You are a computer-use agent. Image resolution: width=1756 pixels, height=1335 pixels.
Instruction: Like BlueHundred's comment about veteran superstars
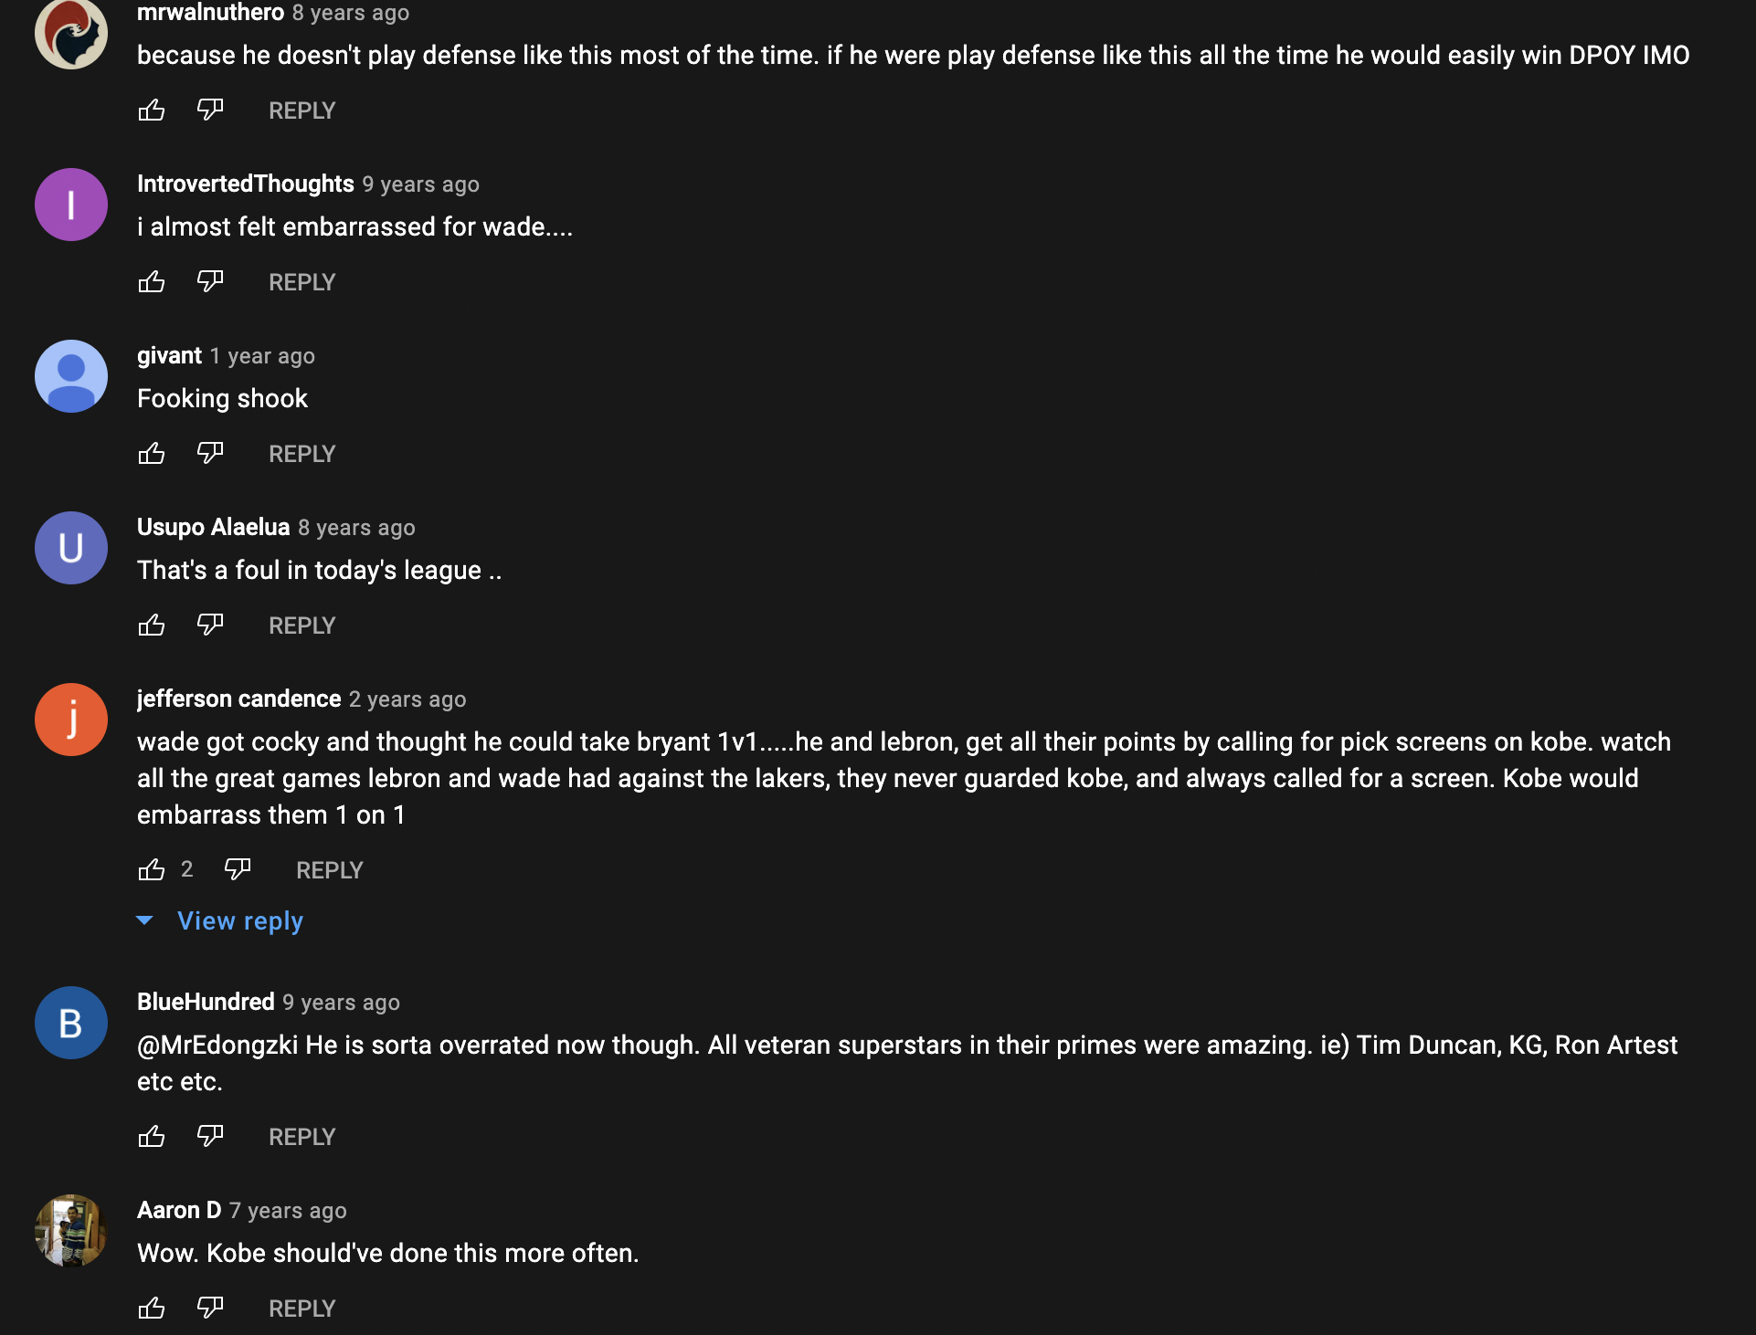[152, 1137]
